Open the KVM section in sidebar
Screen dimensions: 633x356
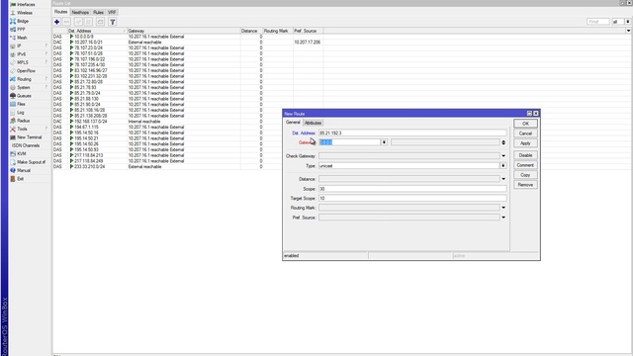tap(22, 154)
